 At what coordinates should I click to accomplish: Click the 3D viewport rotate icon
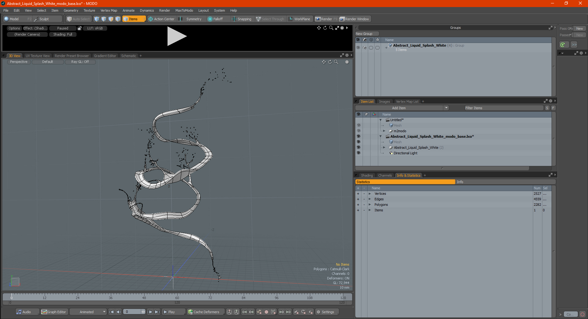click(330, 62)
